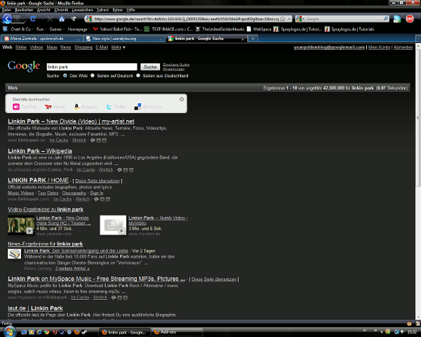
Task: Open the Adblock Plus ABP icon
Action: [x=410, y=19]
